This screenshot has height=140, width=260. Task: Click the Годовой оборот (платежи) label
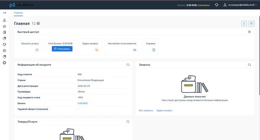32,109
